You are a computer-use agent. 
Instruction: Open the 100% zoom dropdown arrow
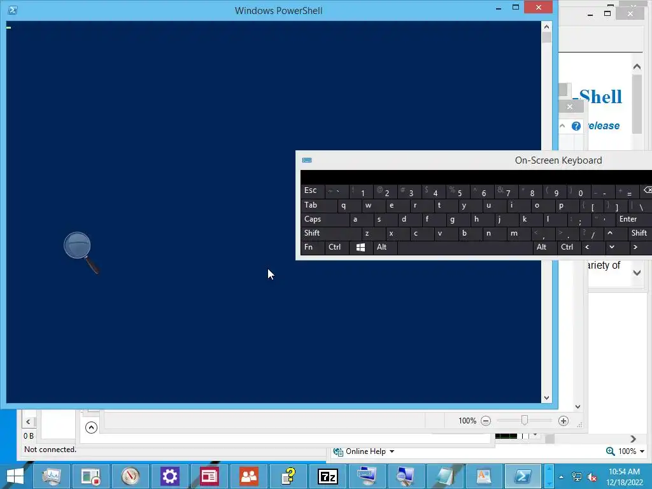pyautogui.click(x=642, y=451)
